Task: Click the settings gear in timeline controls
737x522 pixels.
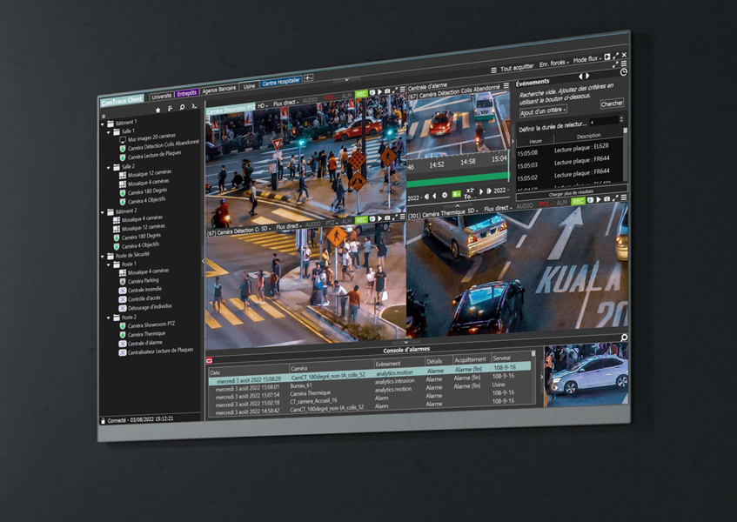Action: pyautogui.click(x=444, y=194)
